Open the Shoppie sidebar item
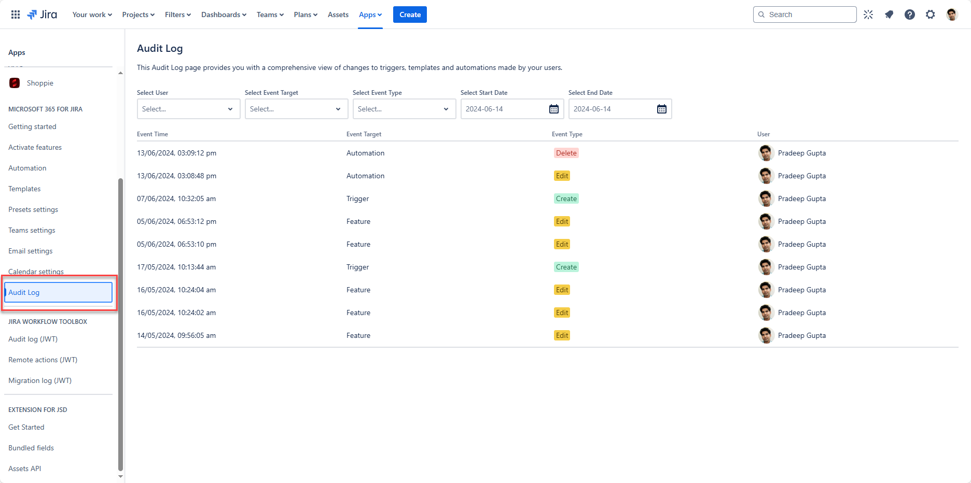This screenshot has width=971, height=483. (x=58, y=83)
